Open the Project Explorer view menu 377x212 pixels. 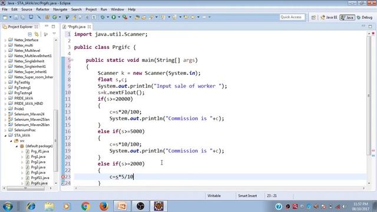tap(54, 34)
